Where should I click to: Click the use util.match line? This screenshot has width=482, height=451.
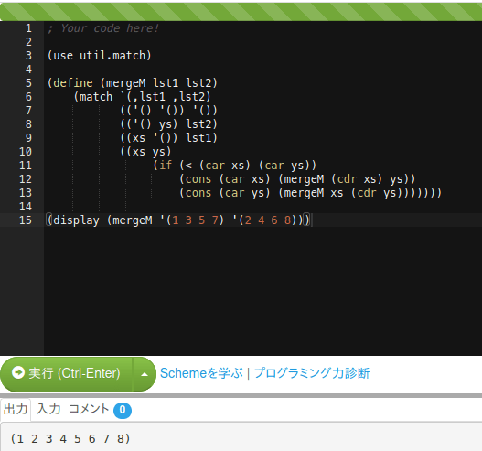99,56
